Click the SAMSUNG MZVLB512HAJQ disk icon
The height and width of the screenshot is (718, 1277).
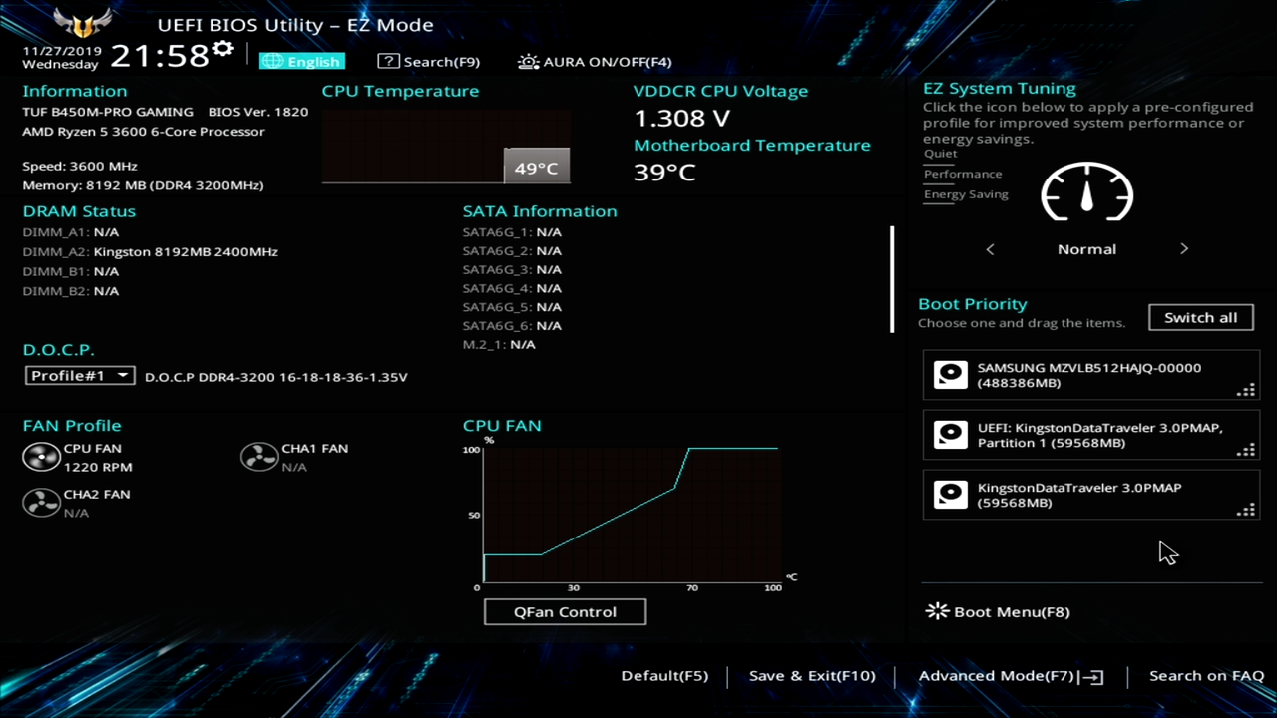pos(950,375)
